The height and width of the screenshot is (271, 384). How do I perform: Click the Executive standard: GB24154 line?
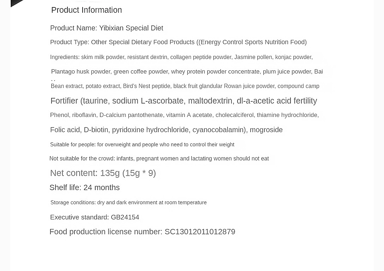(95, 217)
